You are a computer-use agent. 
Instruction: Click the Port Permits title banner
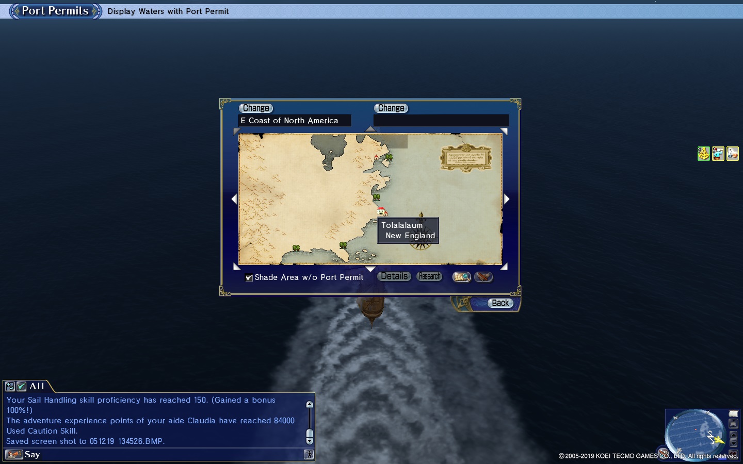click(x=55, y=11)
